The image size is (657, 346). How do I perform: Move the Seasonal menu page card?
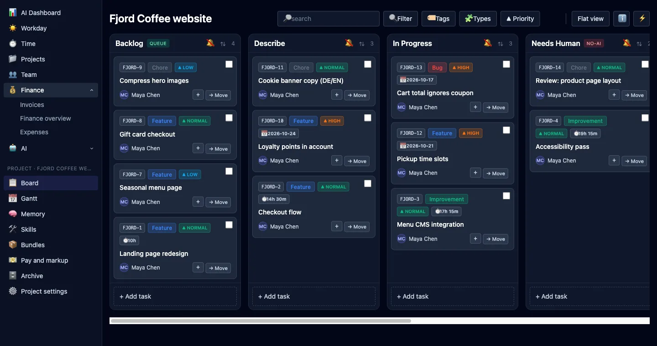(x=218, y=202)
